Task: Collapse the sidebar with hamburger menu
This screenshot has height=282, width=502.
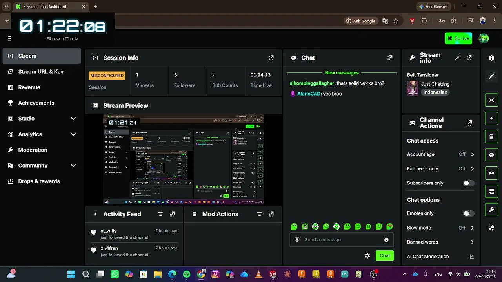Action: (x=9, y=38)
